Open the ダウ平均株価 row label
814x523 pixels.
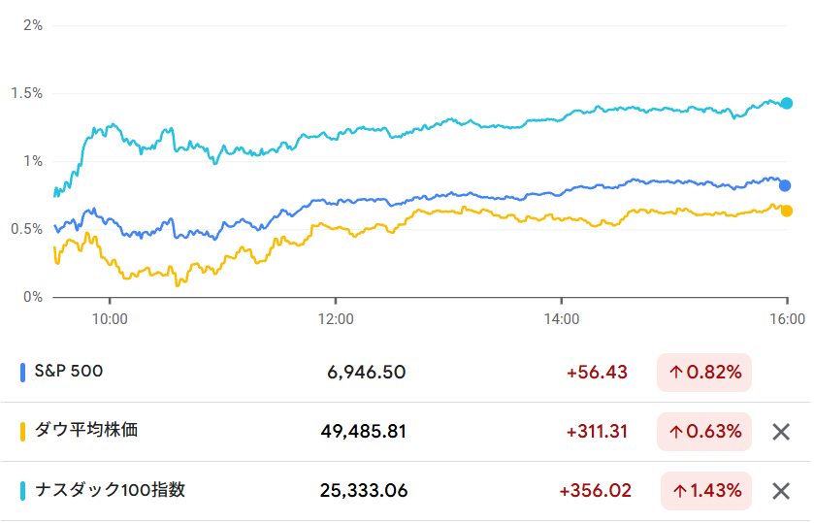click(84, 430)
